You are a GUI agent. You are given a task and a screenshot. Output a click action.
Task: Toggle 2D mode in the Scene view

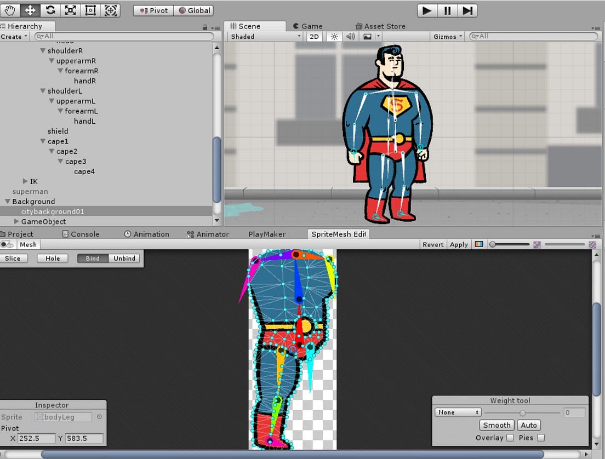coord(315,36)
